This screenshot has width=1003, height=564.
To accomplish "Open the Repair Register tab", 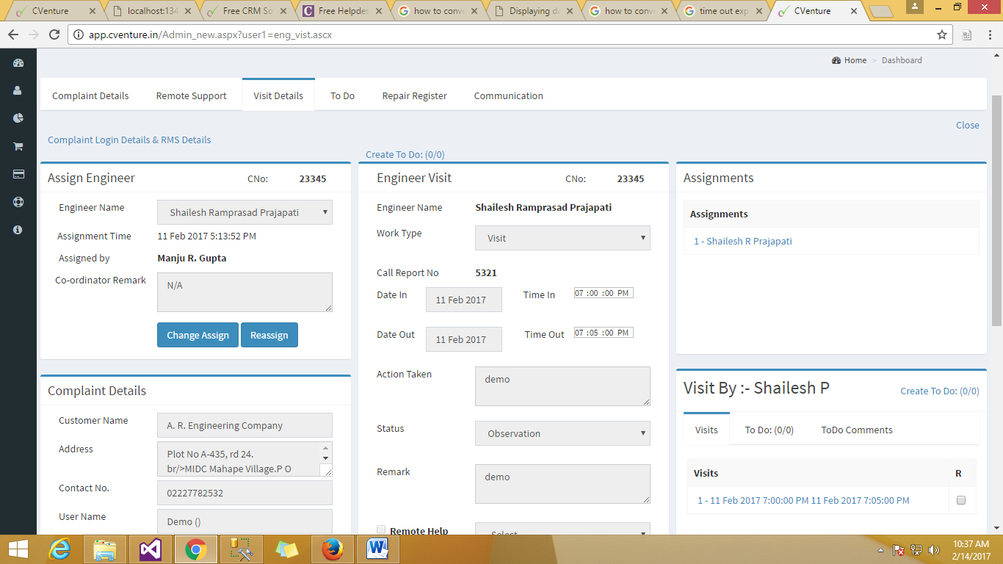I will click(x=414, y=95).
